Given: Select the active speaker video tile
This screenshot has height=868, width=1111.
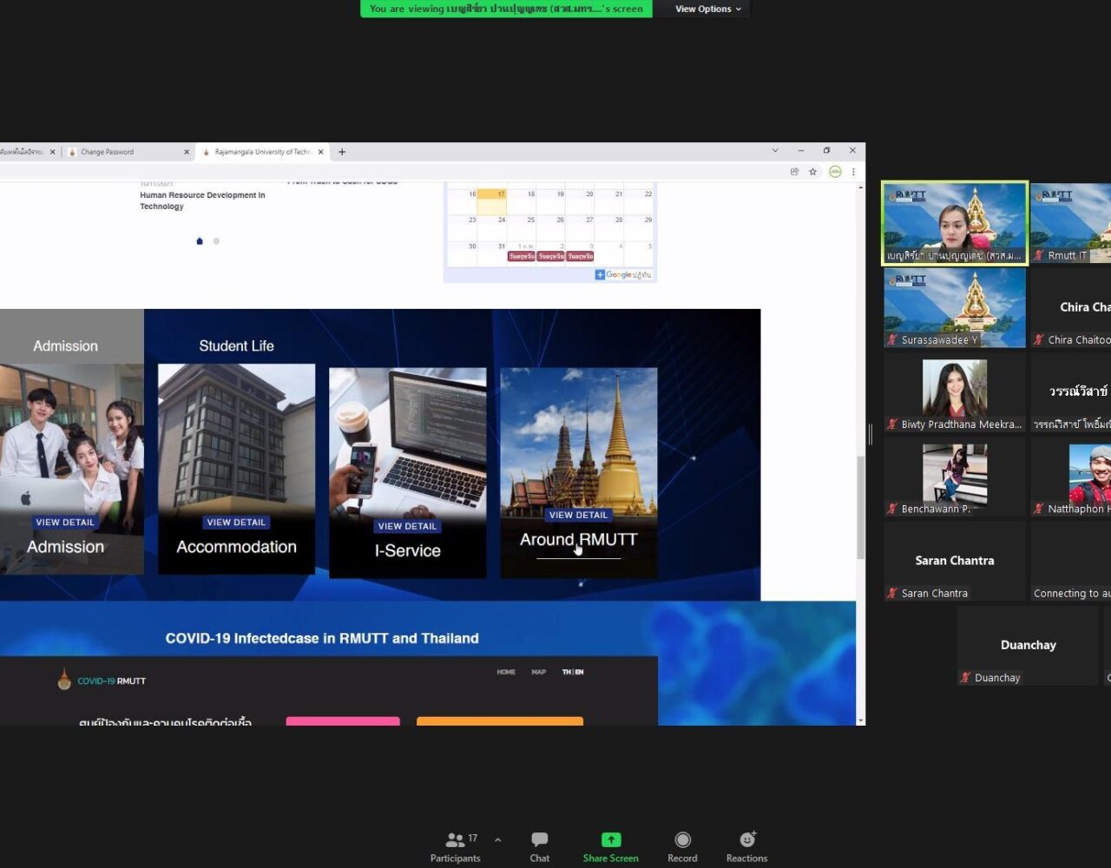Looking at the screenshot, I should (954, 223).
